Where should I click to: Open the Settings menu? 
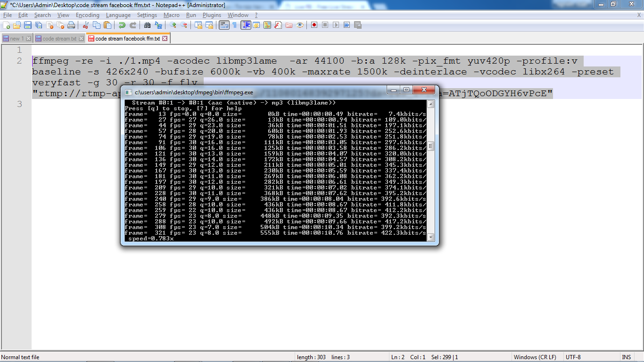(x=147, y=15)
